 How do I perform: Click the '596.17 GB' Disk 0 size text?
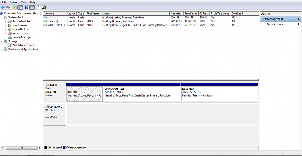(51, 92)
